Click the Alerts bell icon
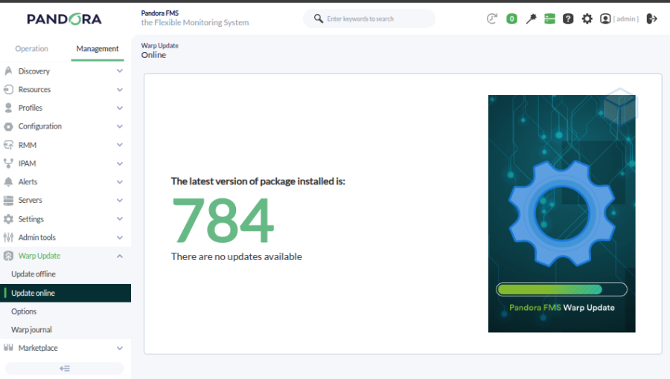This screenshot has height=379, width=670. click(x=8, y=181)
